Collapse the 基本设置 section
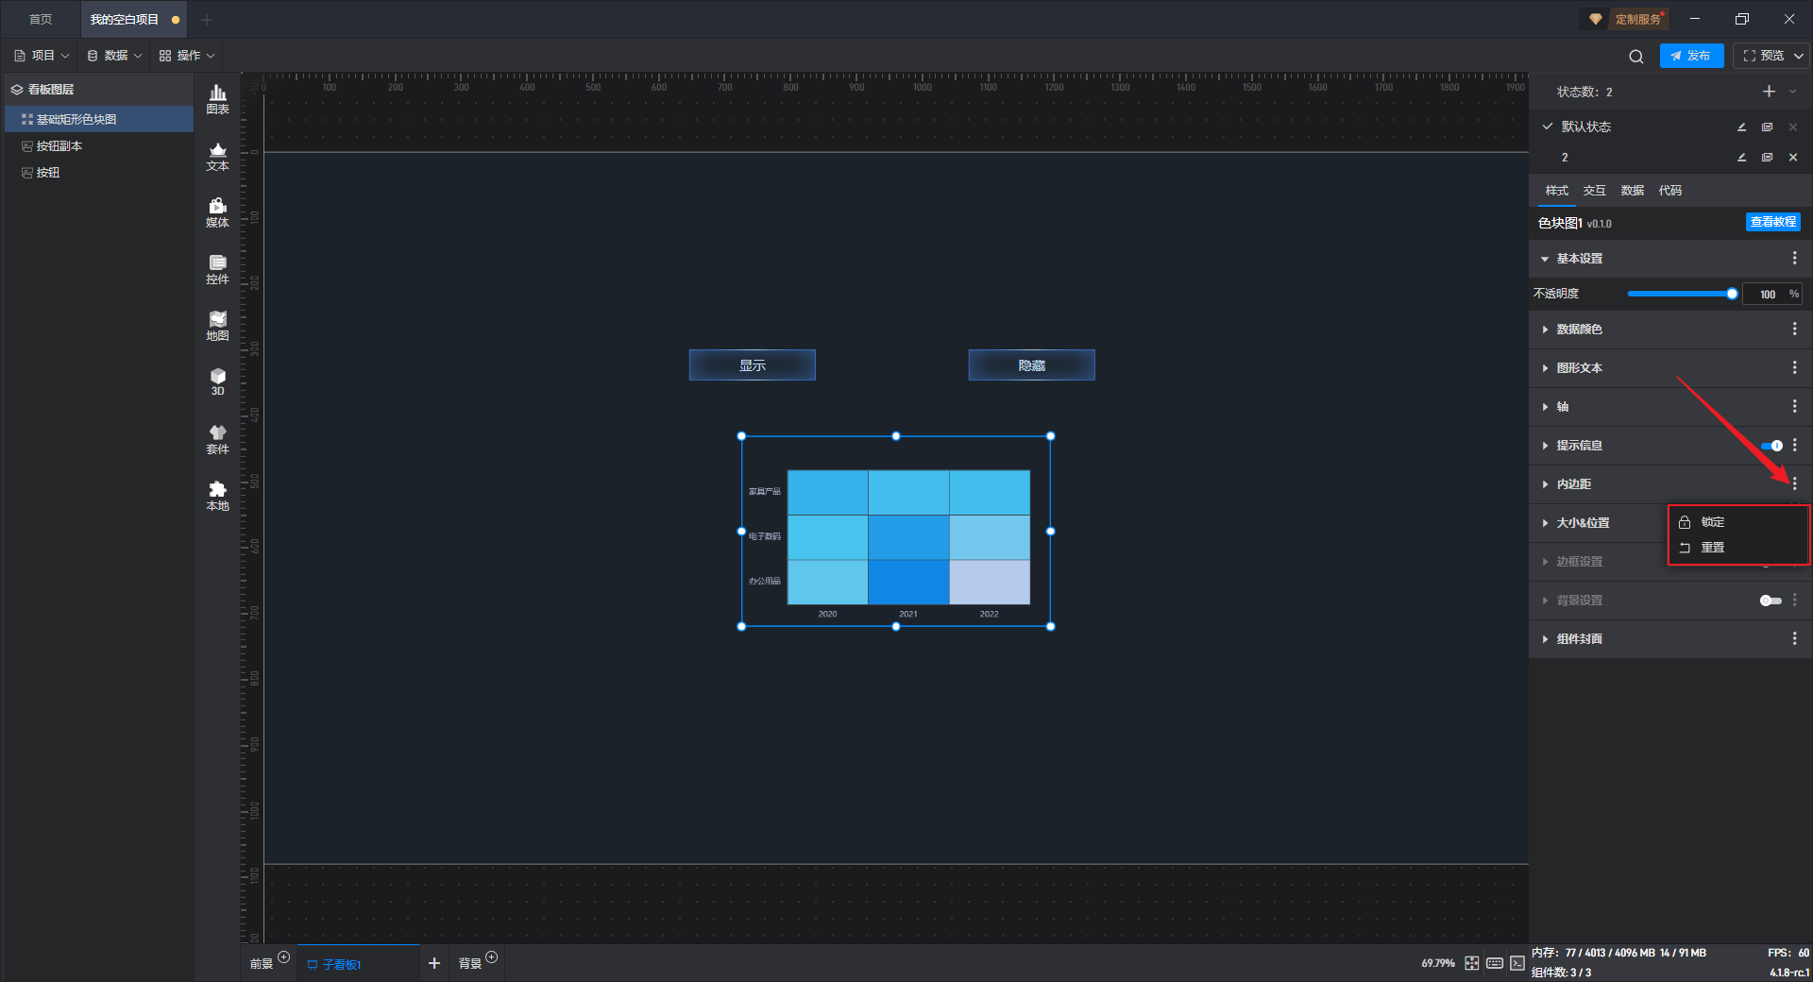1813x982 pixels. [x=1545, y=259]
